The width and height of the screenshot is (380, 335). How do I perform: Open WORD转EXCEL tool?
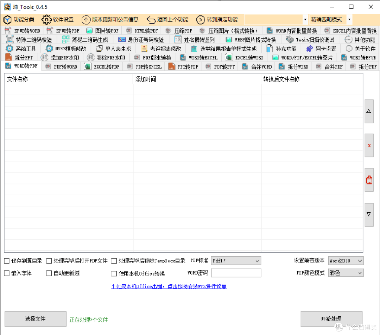click(199, 58)
